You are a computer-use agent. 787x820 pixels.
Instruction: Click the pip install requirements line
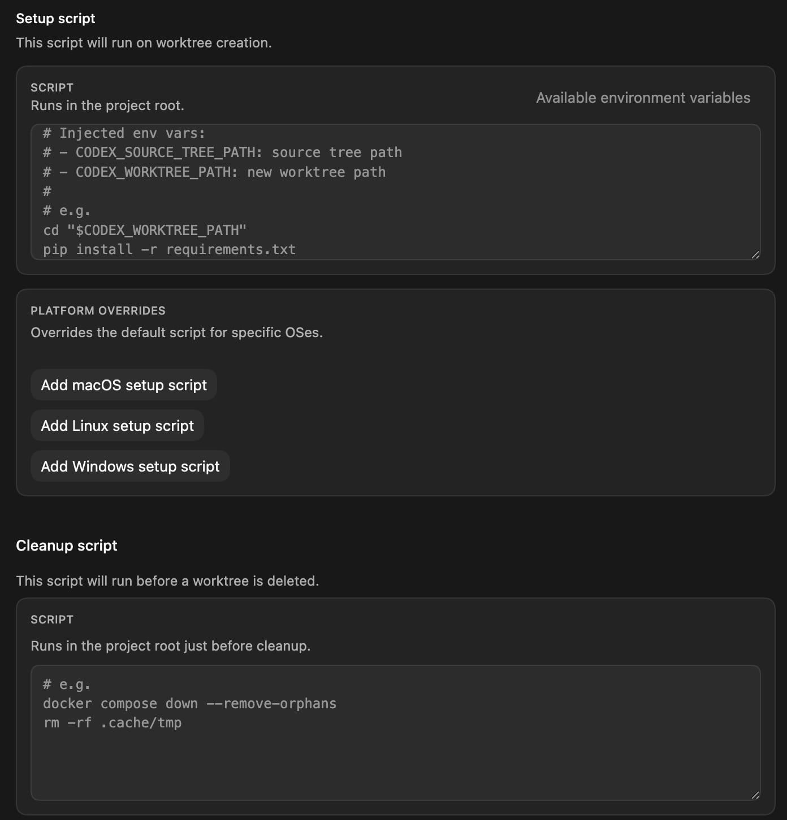[x=170, y=249]
